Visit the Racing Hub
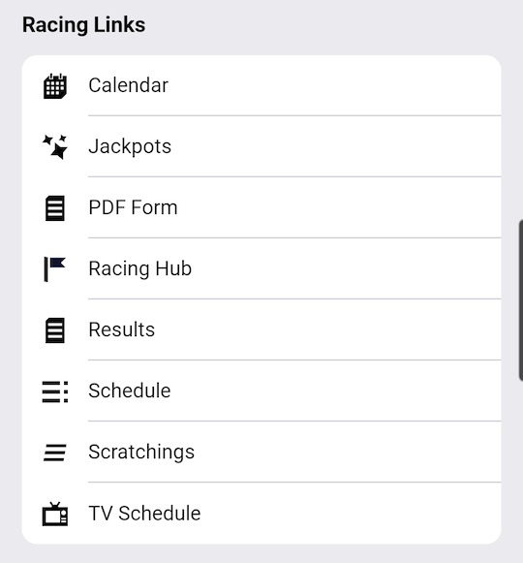The width and height of the screenshot is (523, 563). pos(140,268)
